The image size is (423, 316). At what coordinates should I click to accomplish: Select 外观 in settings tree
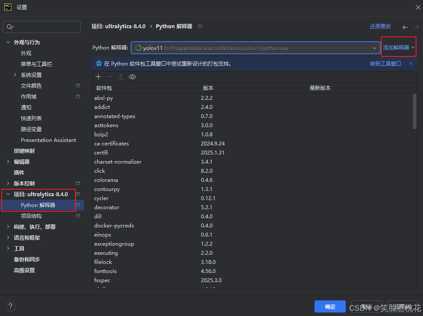[x=26, y=53]
